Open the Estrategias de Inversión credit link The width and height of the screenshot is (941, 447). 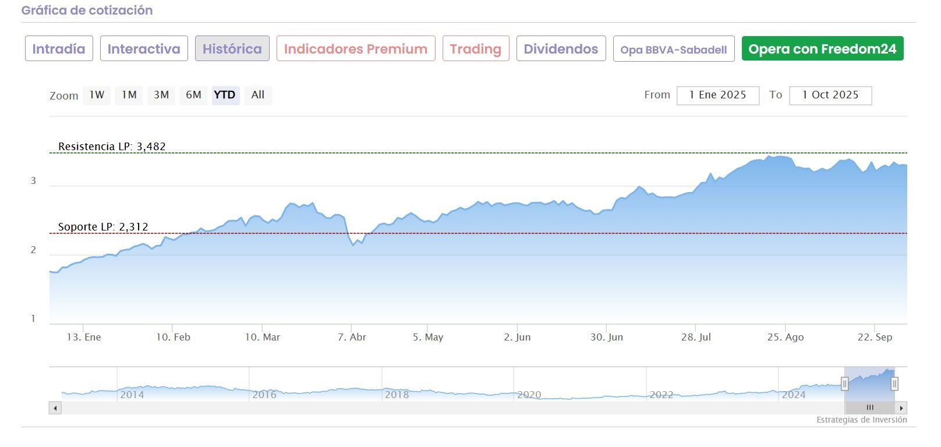[861, 420]
